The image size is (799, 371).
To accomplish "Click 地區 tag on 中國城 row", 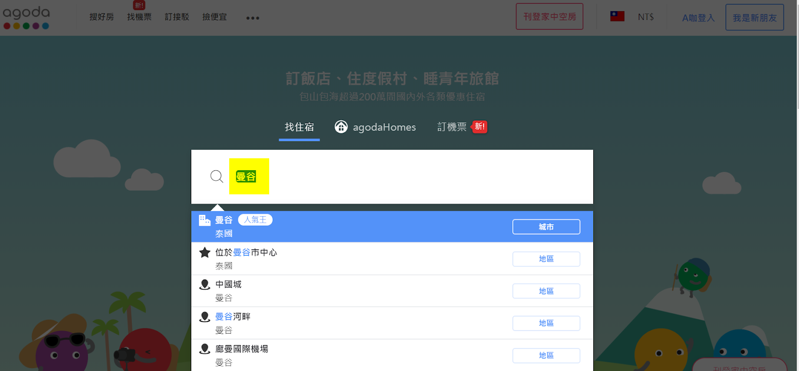I will 546,291.
